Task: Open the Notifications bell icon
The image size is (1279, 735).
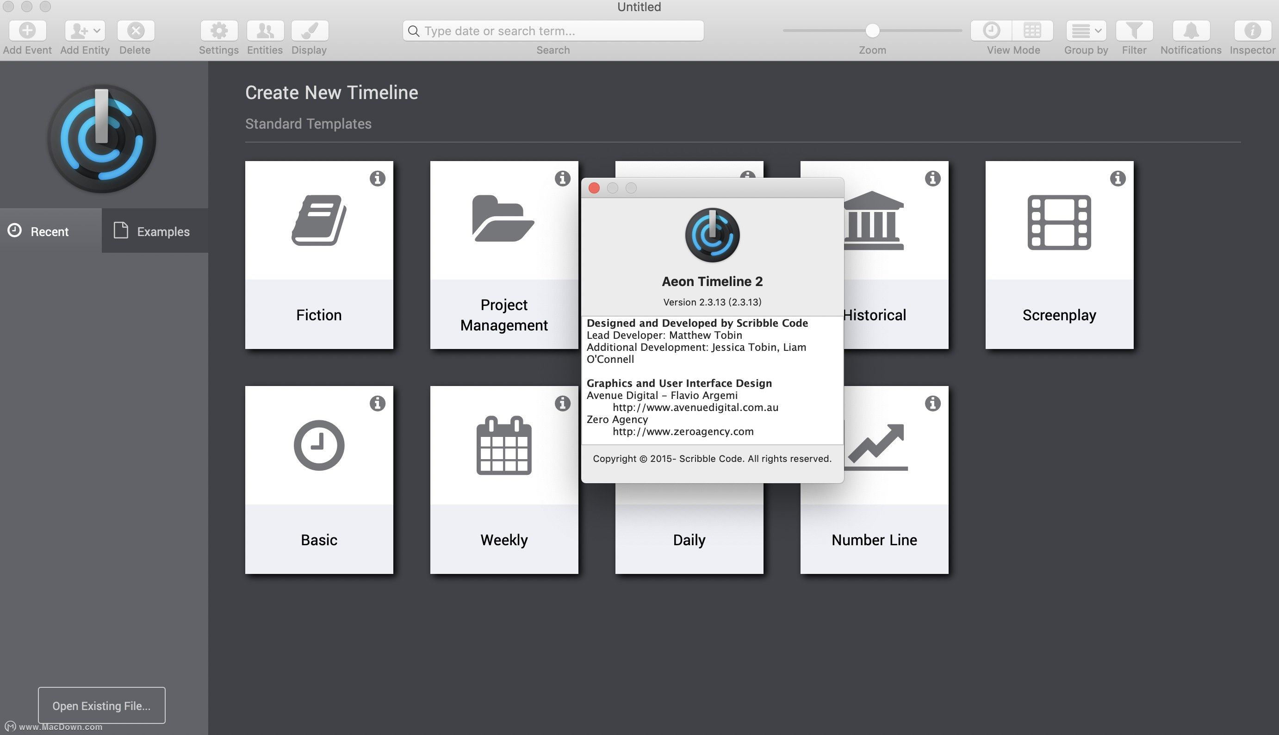Action: pos(1191,31)
